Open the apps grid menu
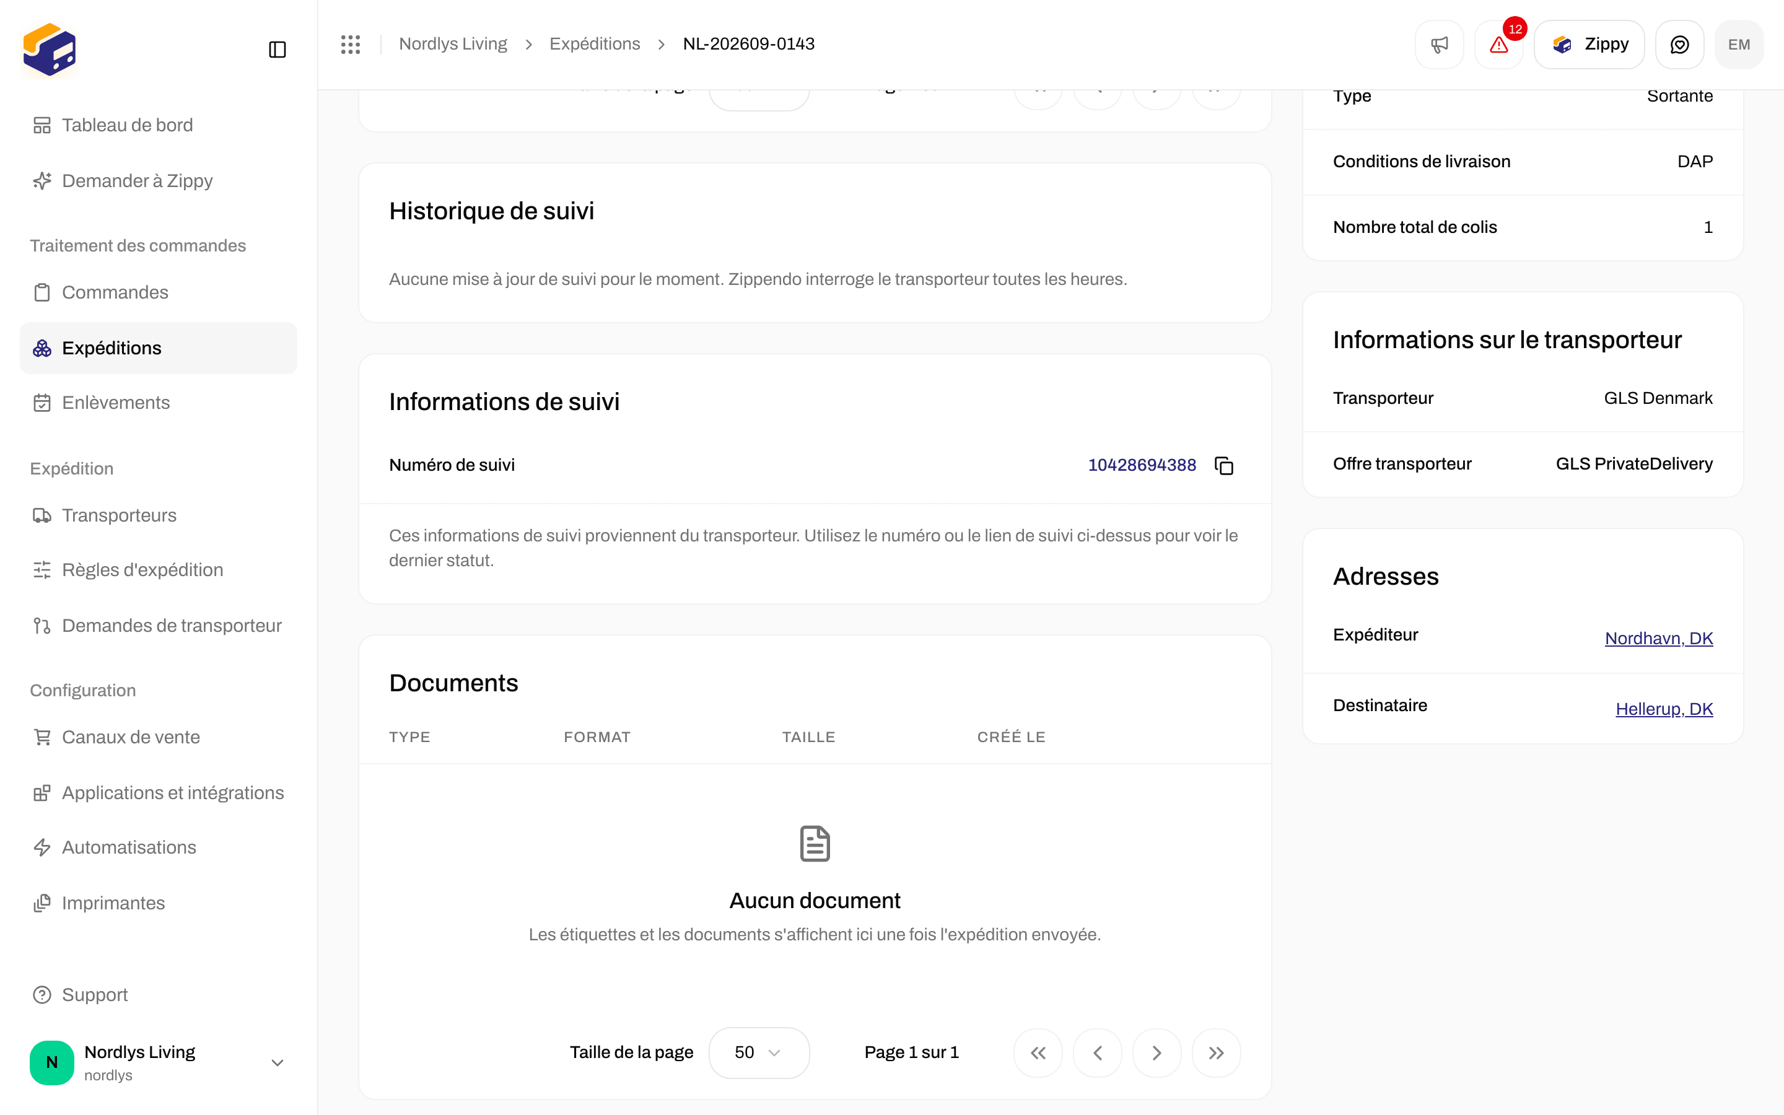 click(351, 44)
